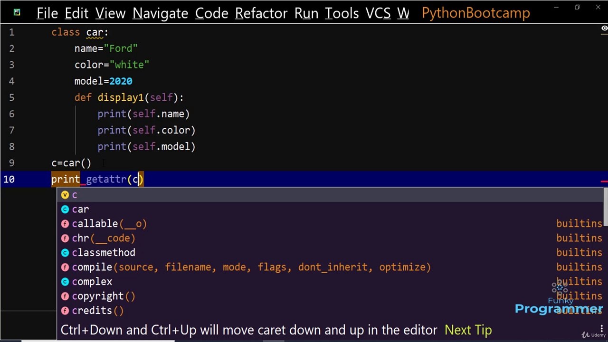Open the Refactor menu
This screenshot has width=608, height=342.
tap(261, 13)
